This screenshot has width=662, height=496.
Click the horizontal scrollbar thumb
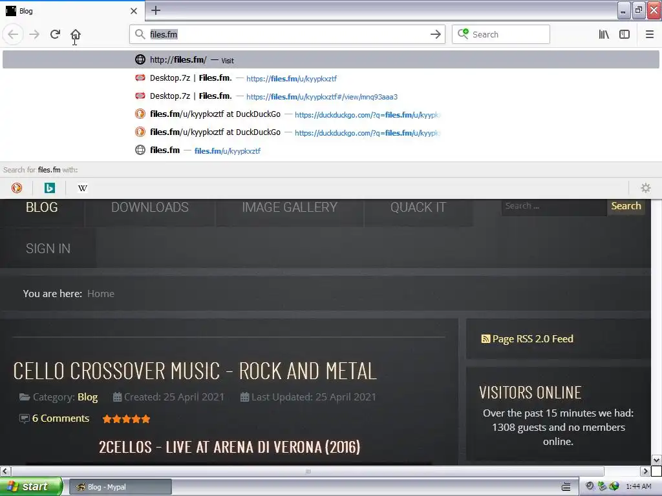click(308, 471)
